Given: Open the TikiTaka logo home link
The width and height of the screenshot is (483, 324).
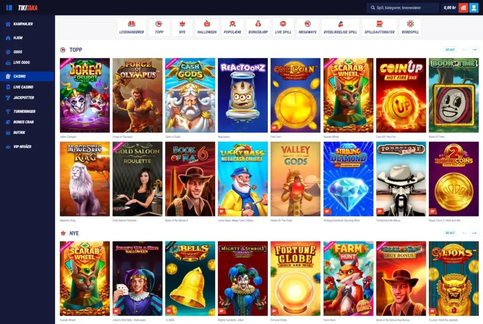Looking at the screenshot, I should (x=28, y=8).
